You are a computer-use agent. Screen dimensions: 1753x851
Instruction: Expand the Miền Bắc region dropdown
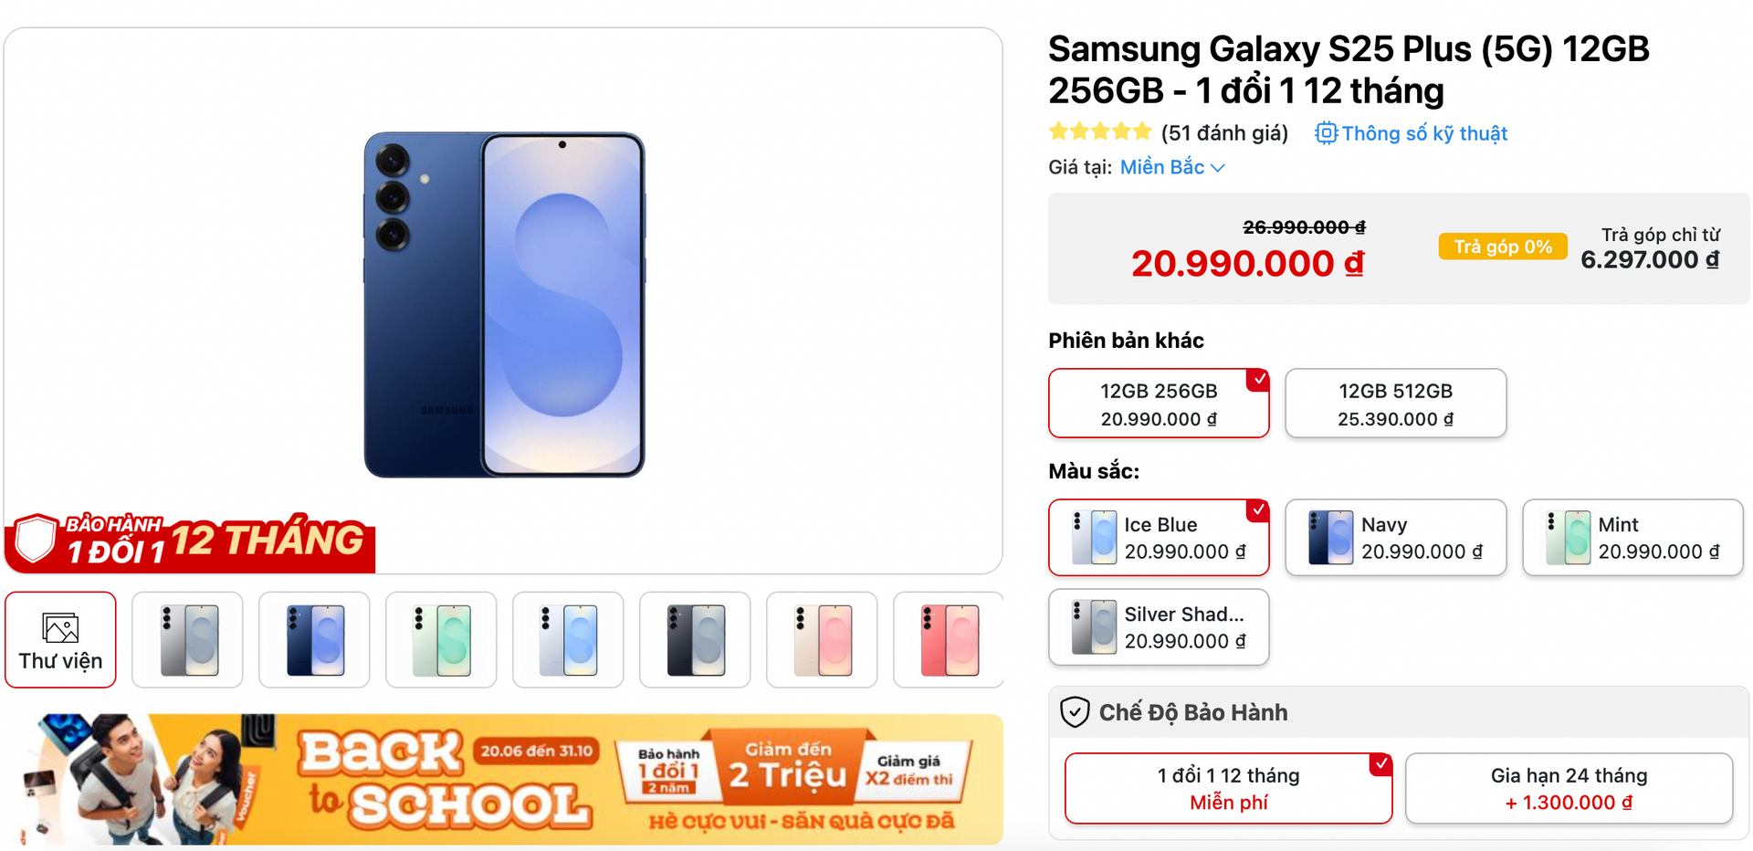tap(1172, 167)
